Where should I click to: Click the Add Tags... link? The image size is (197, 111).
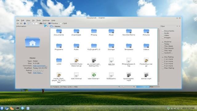[x=38, y=73]
